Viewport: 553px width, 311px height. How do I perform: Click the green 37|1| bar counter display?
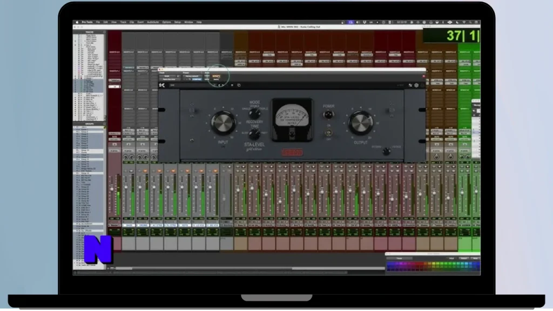click(x=451, y=36)
